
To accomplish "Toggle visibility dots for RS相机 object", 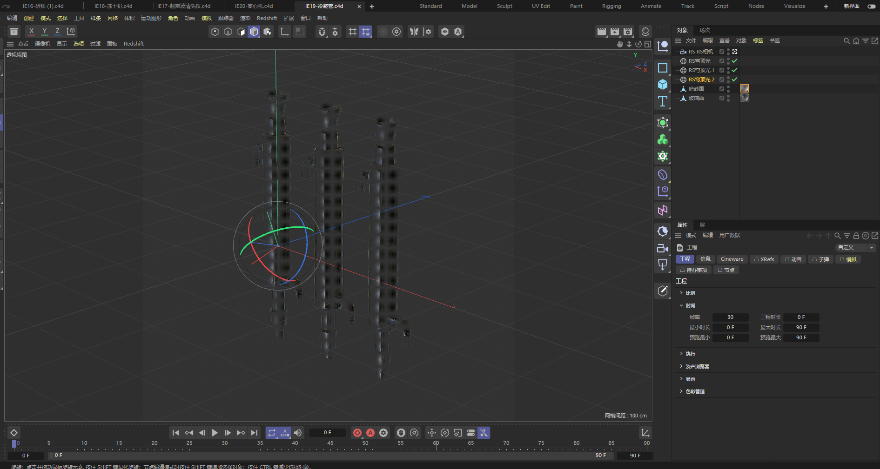I will tap(728, 52).
